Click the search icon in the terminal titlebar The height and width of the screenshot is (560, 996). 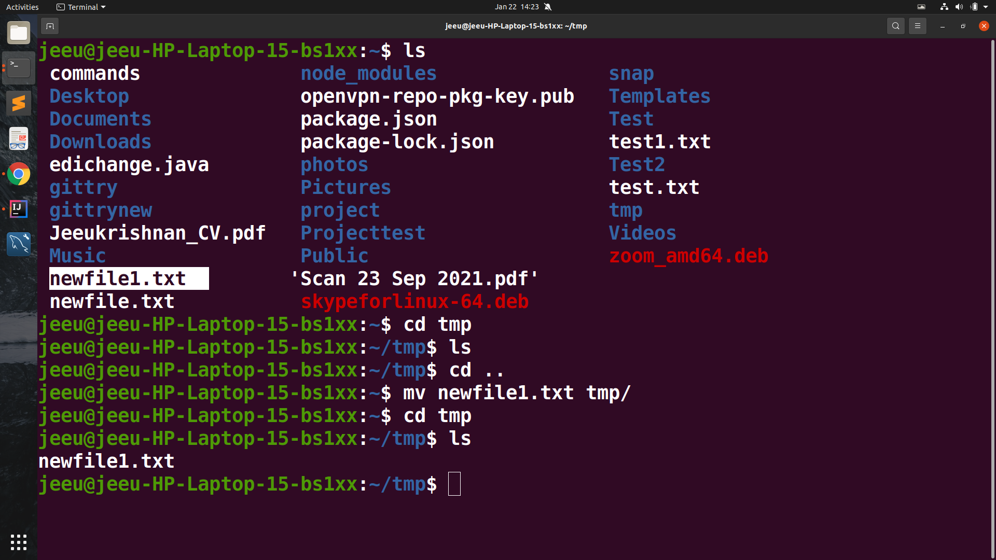point(896,25)
